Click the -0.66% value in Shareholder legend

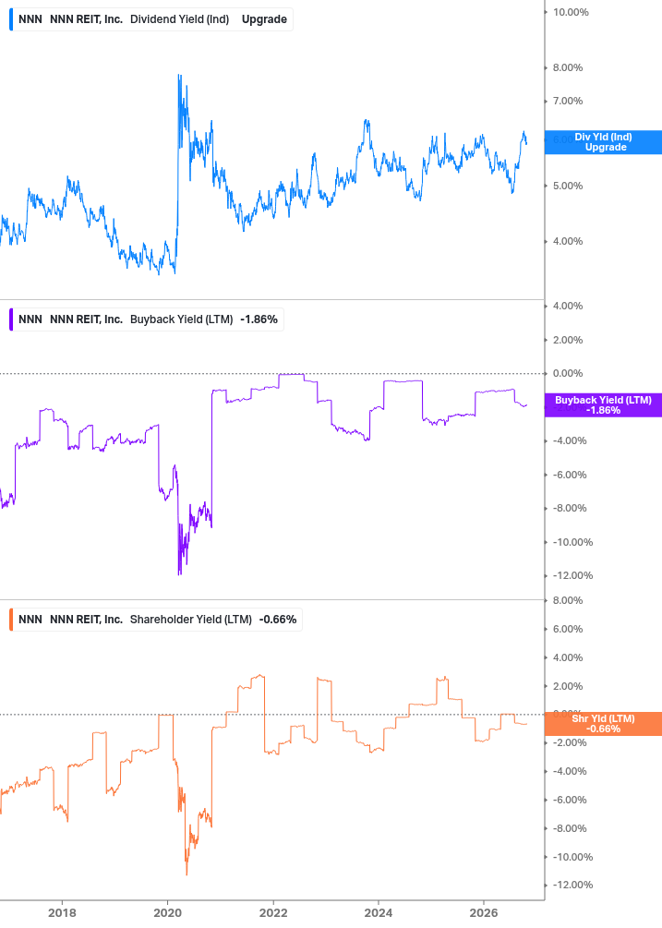pos(278,619)
